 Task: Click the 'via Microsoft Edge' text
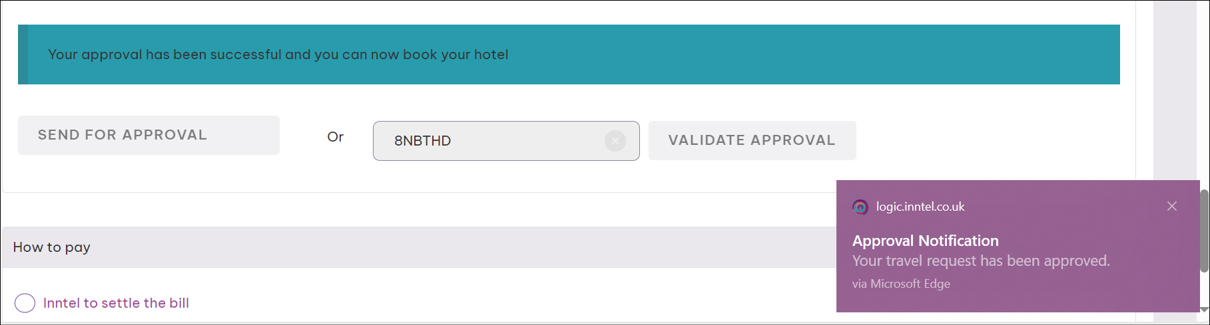point(901,284)
